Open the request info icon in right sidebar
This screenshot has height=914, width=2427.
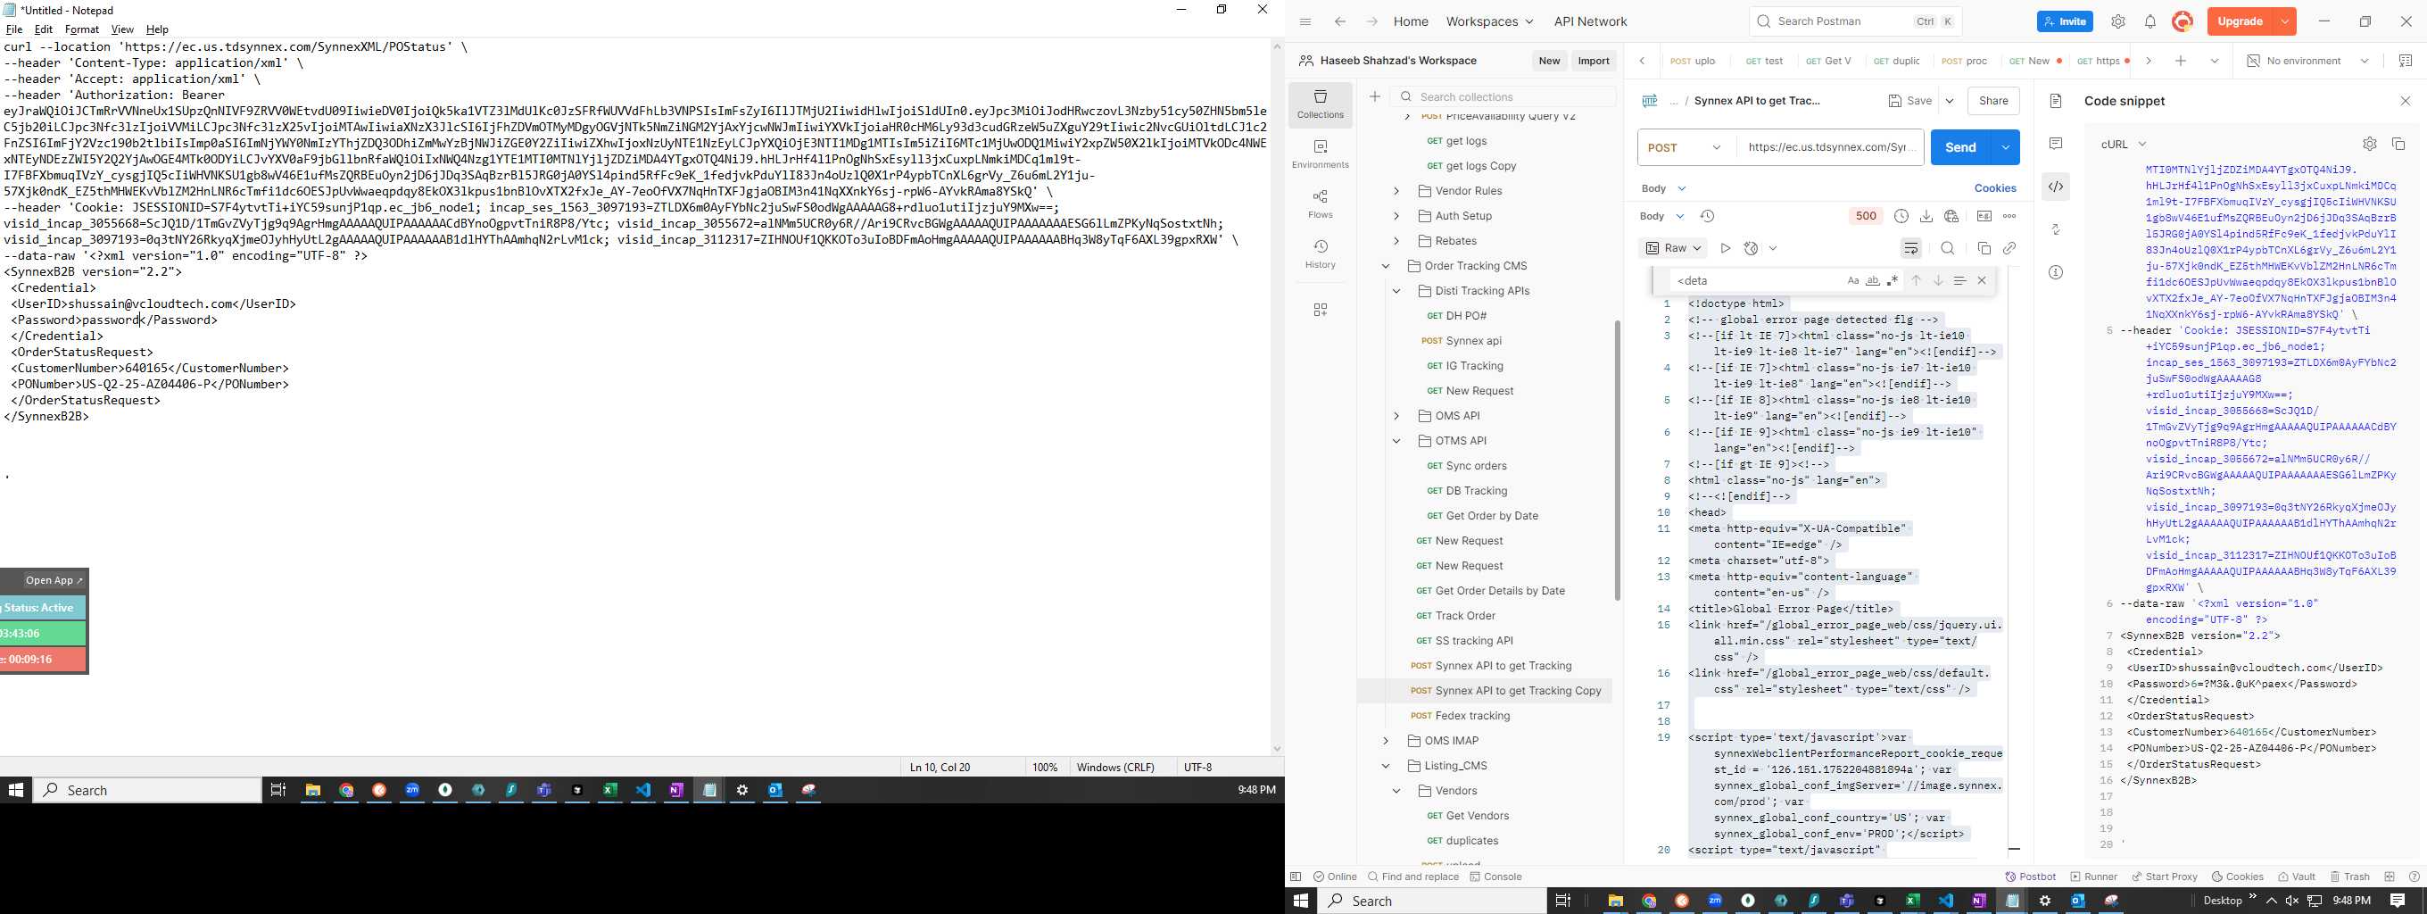tap(2056, 272)
